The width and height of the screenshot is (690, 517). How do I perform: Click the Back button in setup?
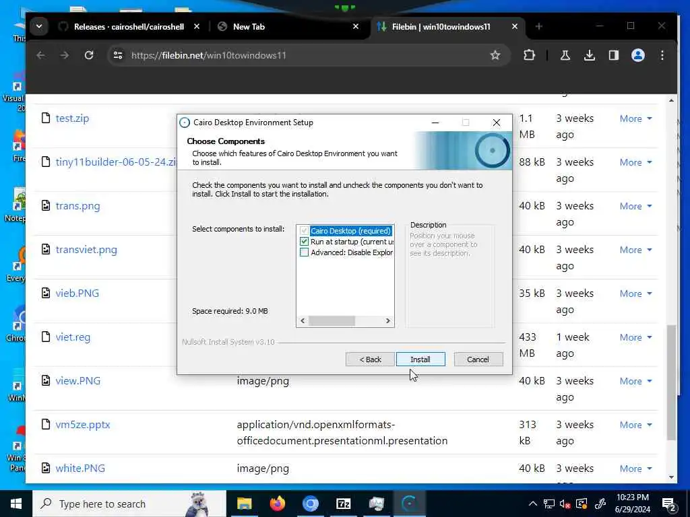tap(370, 359)
